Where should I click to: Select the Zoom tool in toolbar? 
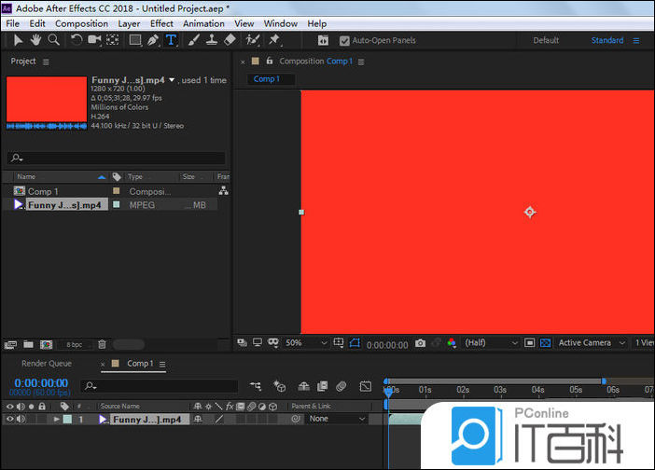point(53,40)
